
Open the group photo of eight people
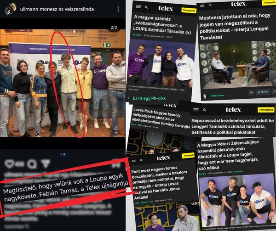63,83
